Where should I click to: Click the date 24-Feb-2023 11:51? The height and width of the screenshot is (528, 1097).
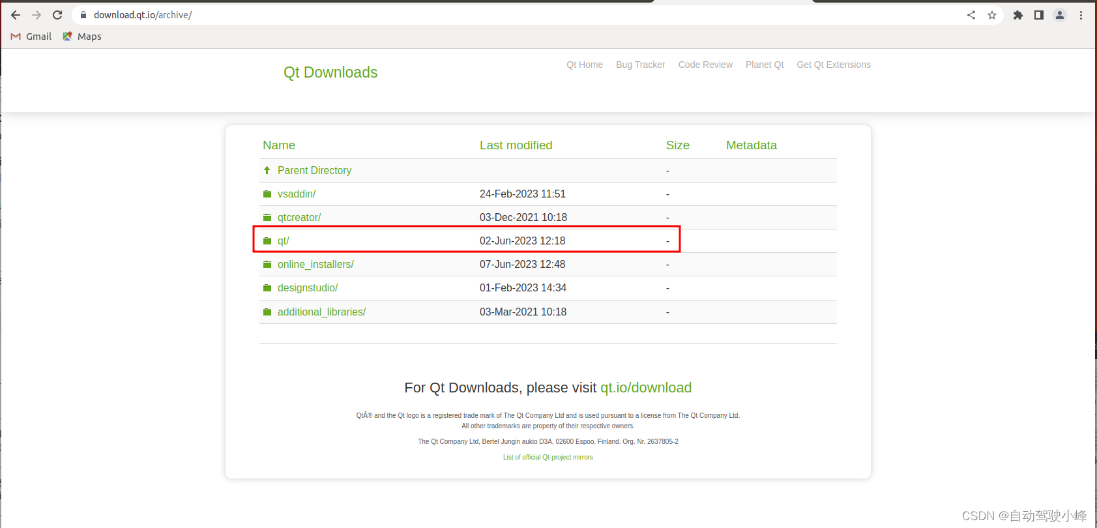523,194
